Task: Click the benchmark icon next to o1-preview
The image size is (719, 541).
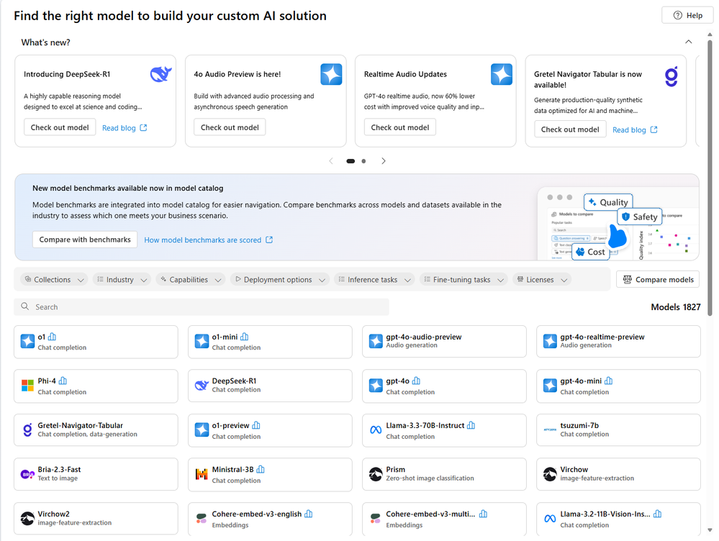Action: click(x=256, y=425)
